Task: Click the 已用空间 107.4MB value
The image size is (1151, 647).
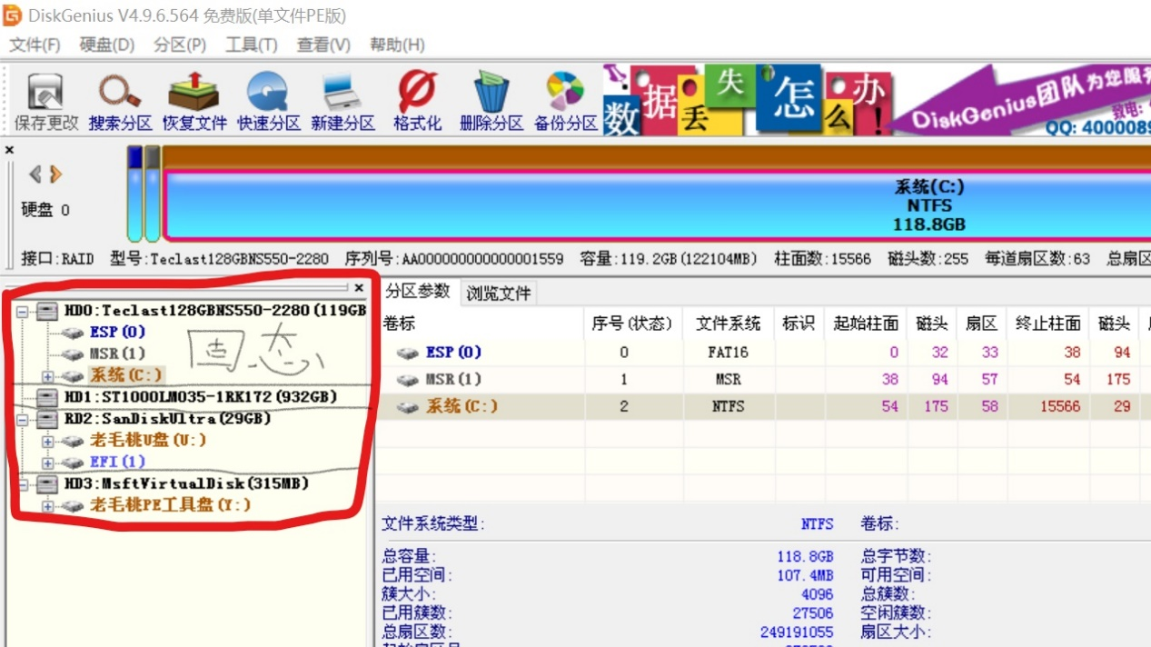Action: 805,575
